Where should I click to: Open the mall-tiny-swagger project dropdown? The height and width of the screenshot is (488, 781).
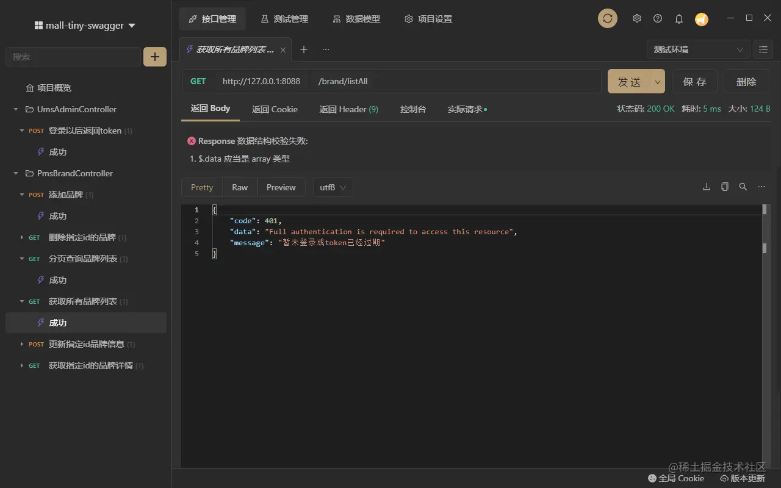(85, 26)
